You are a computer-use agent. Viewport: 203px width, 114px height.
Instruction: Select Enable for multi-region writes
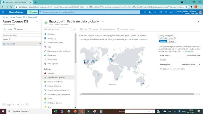pos(171,41)
